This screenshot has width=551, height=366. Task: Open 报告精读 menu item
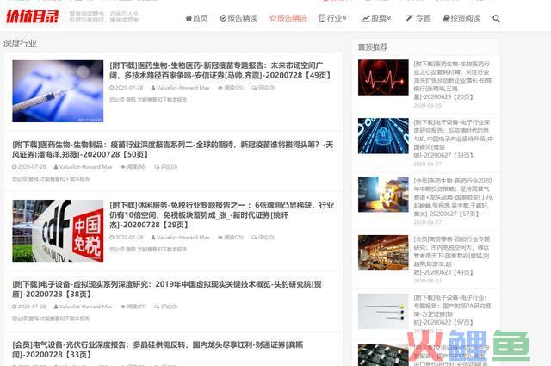coord(238,18)
